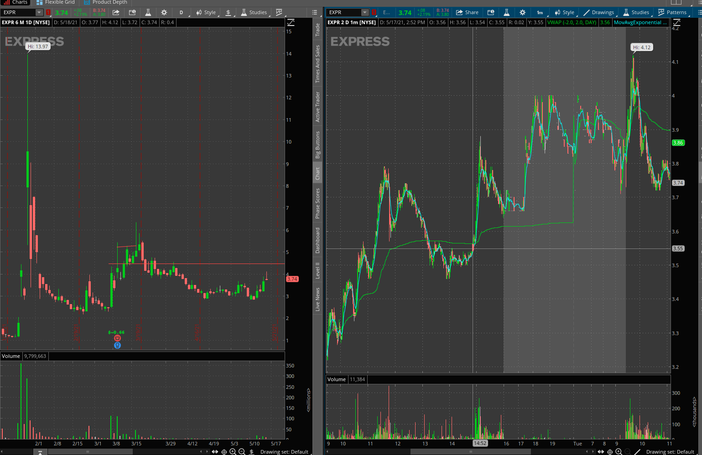Zoom in on the left chart
This screenshot has width=702, height=455.
click(x=233, y=452)
